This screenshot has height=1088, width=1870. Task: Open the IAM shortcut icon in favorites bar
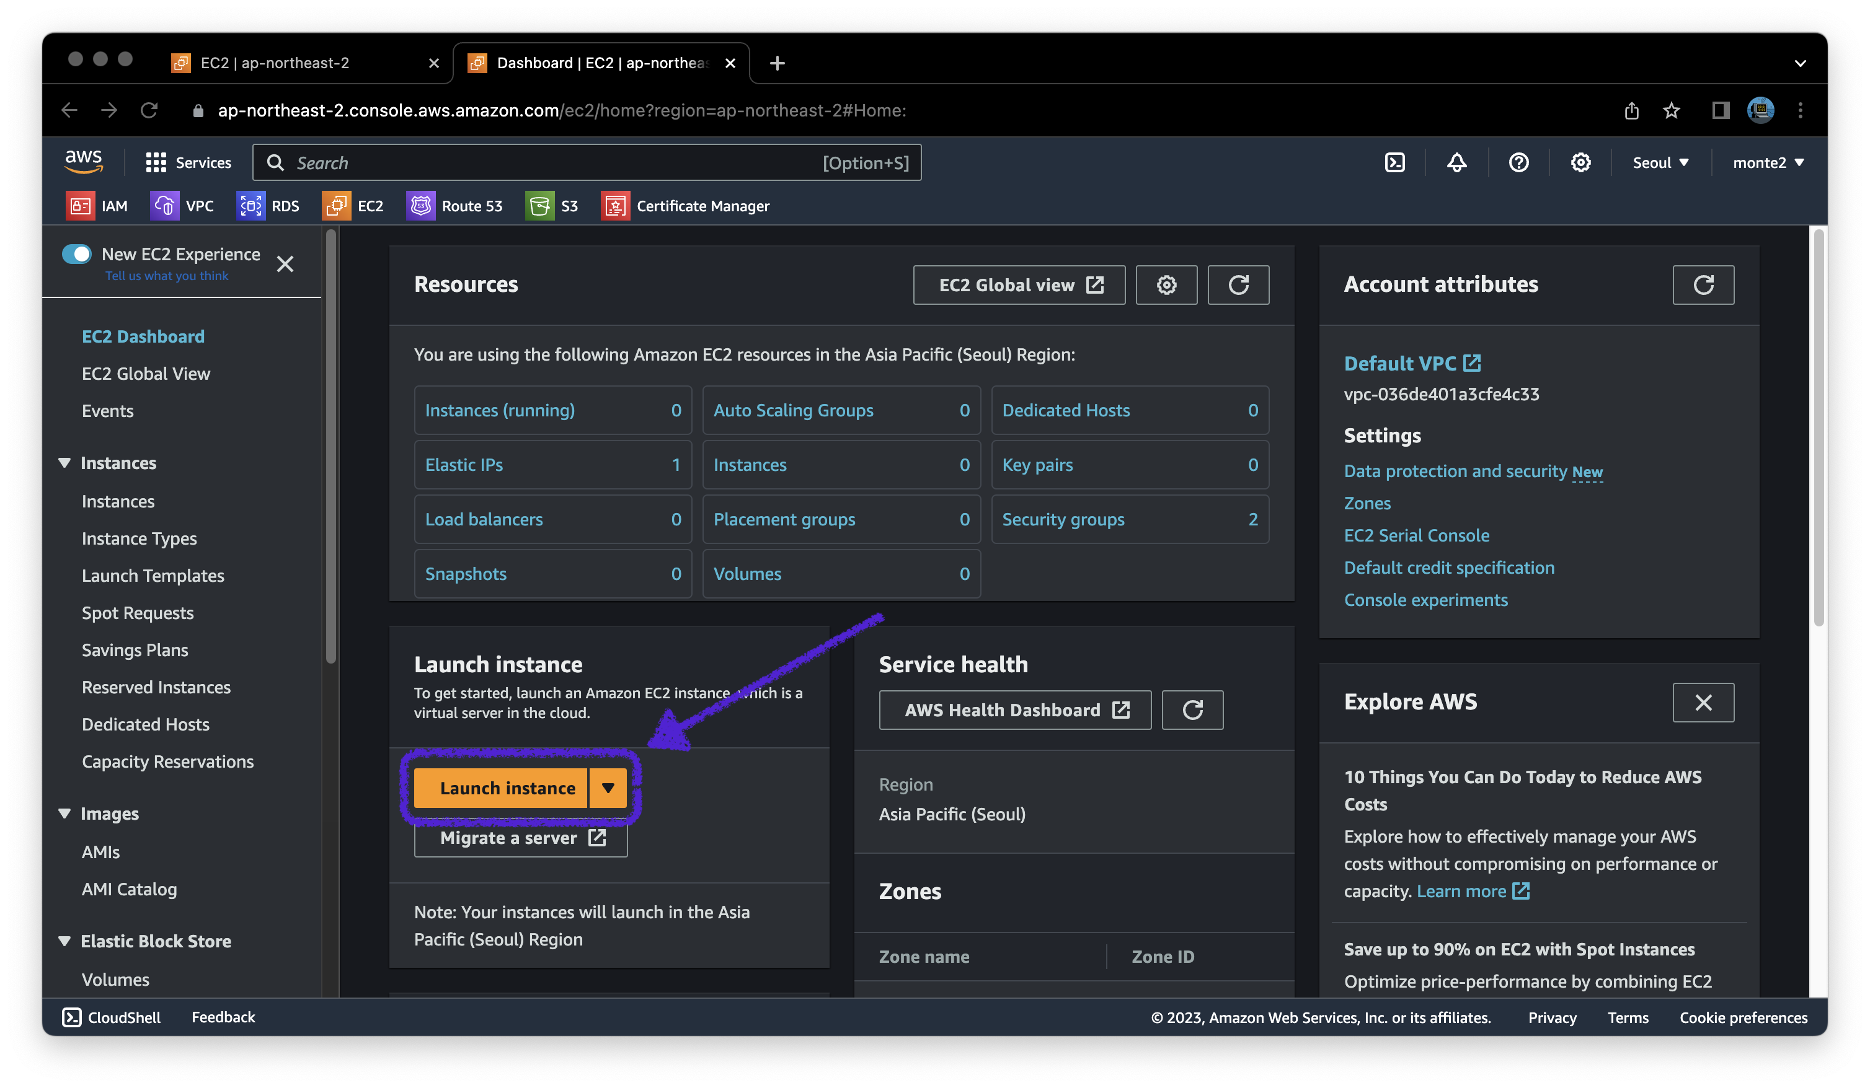pyautogui.click(x=80, y=206)
